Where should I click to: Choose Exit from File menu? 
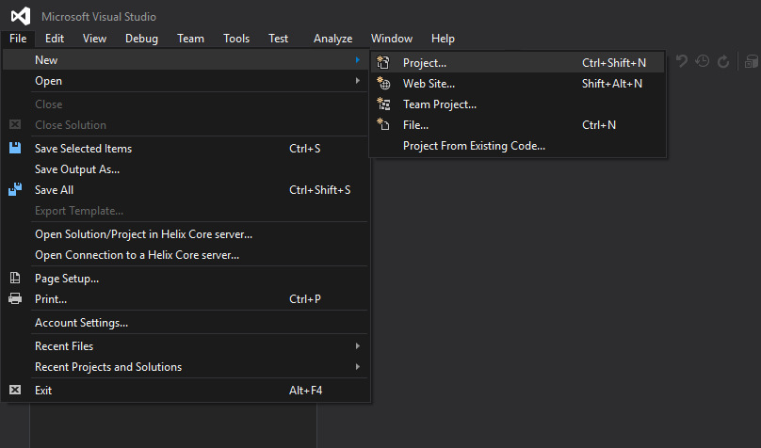(x=186, y=390)
